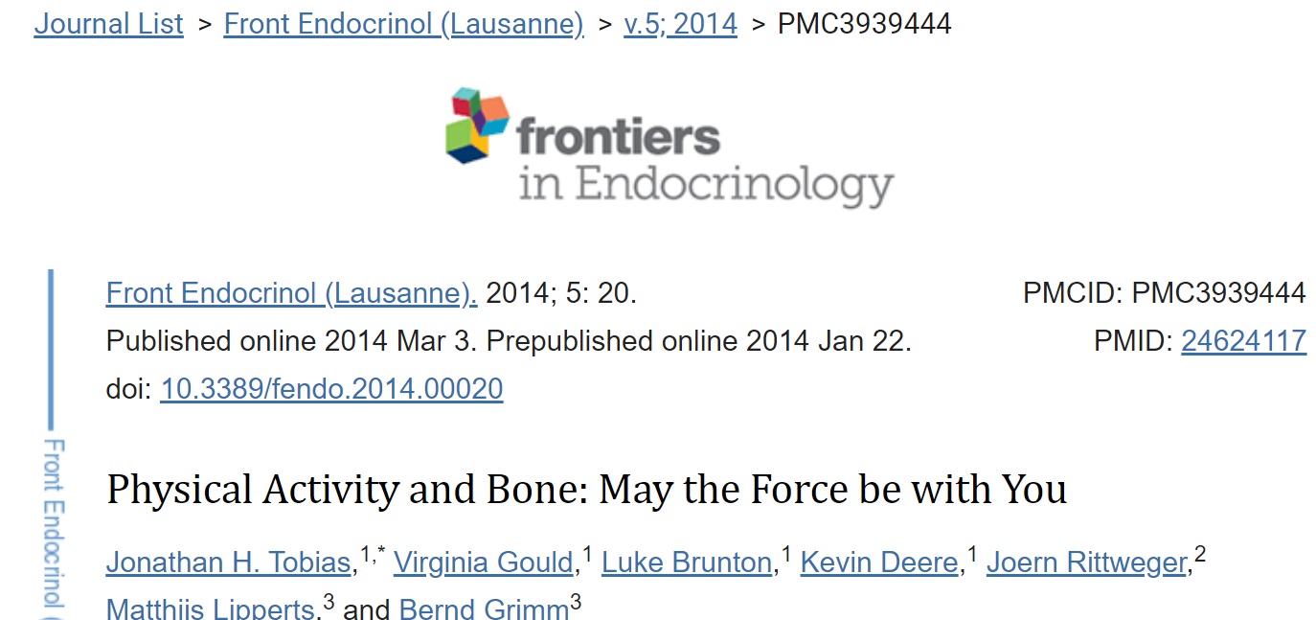The image size is (1316, 620).
Task: Go to Front Endocrinol (Lausanne) breadcrumb
Action: pyautogui.click(x=403, y=24)
